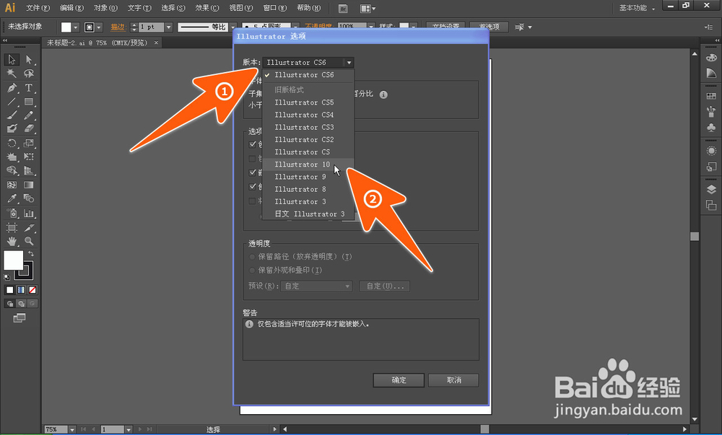
Task: Open the Arrange Documents dropdown
Action: pos(367,8)
